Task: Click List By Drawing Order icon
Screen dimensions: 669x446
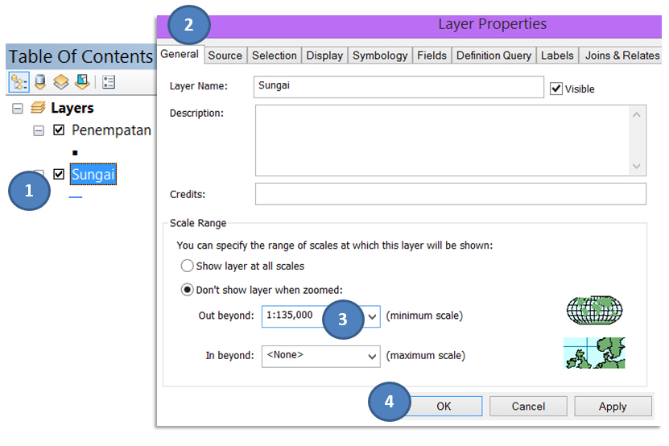Action: [x=19, y=82]
